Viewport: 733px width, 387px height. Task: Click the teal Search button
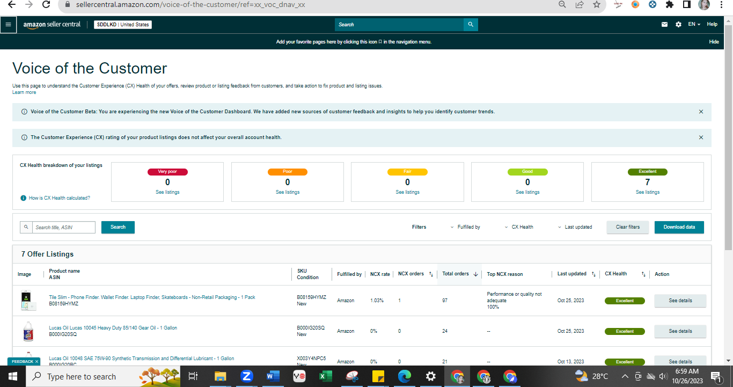(118, 227)
